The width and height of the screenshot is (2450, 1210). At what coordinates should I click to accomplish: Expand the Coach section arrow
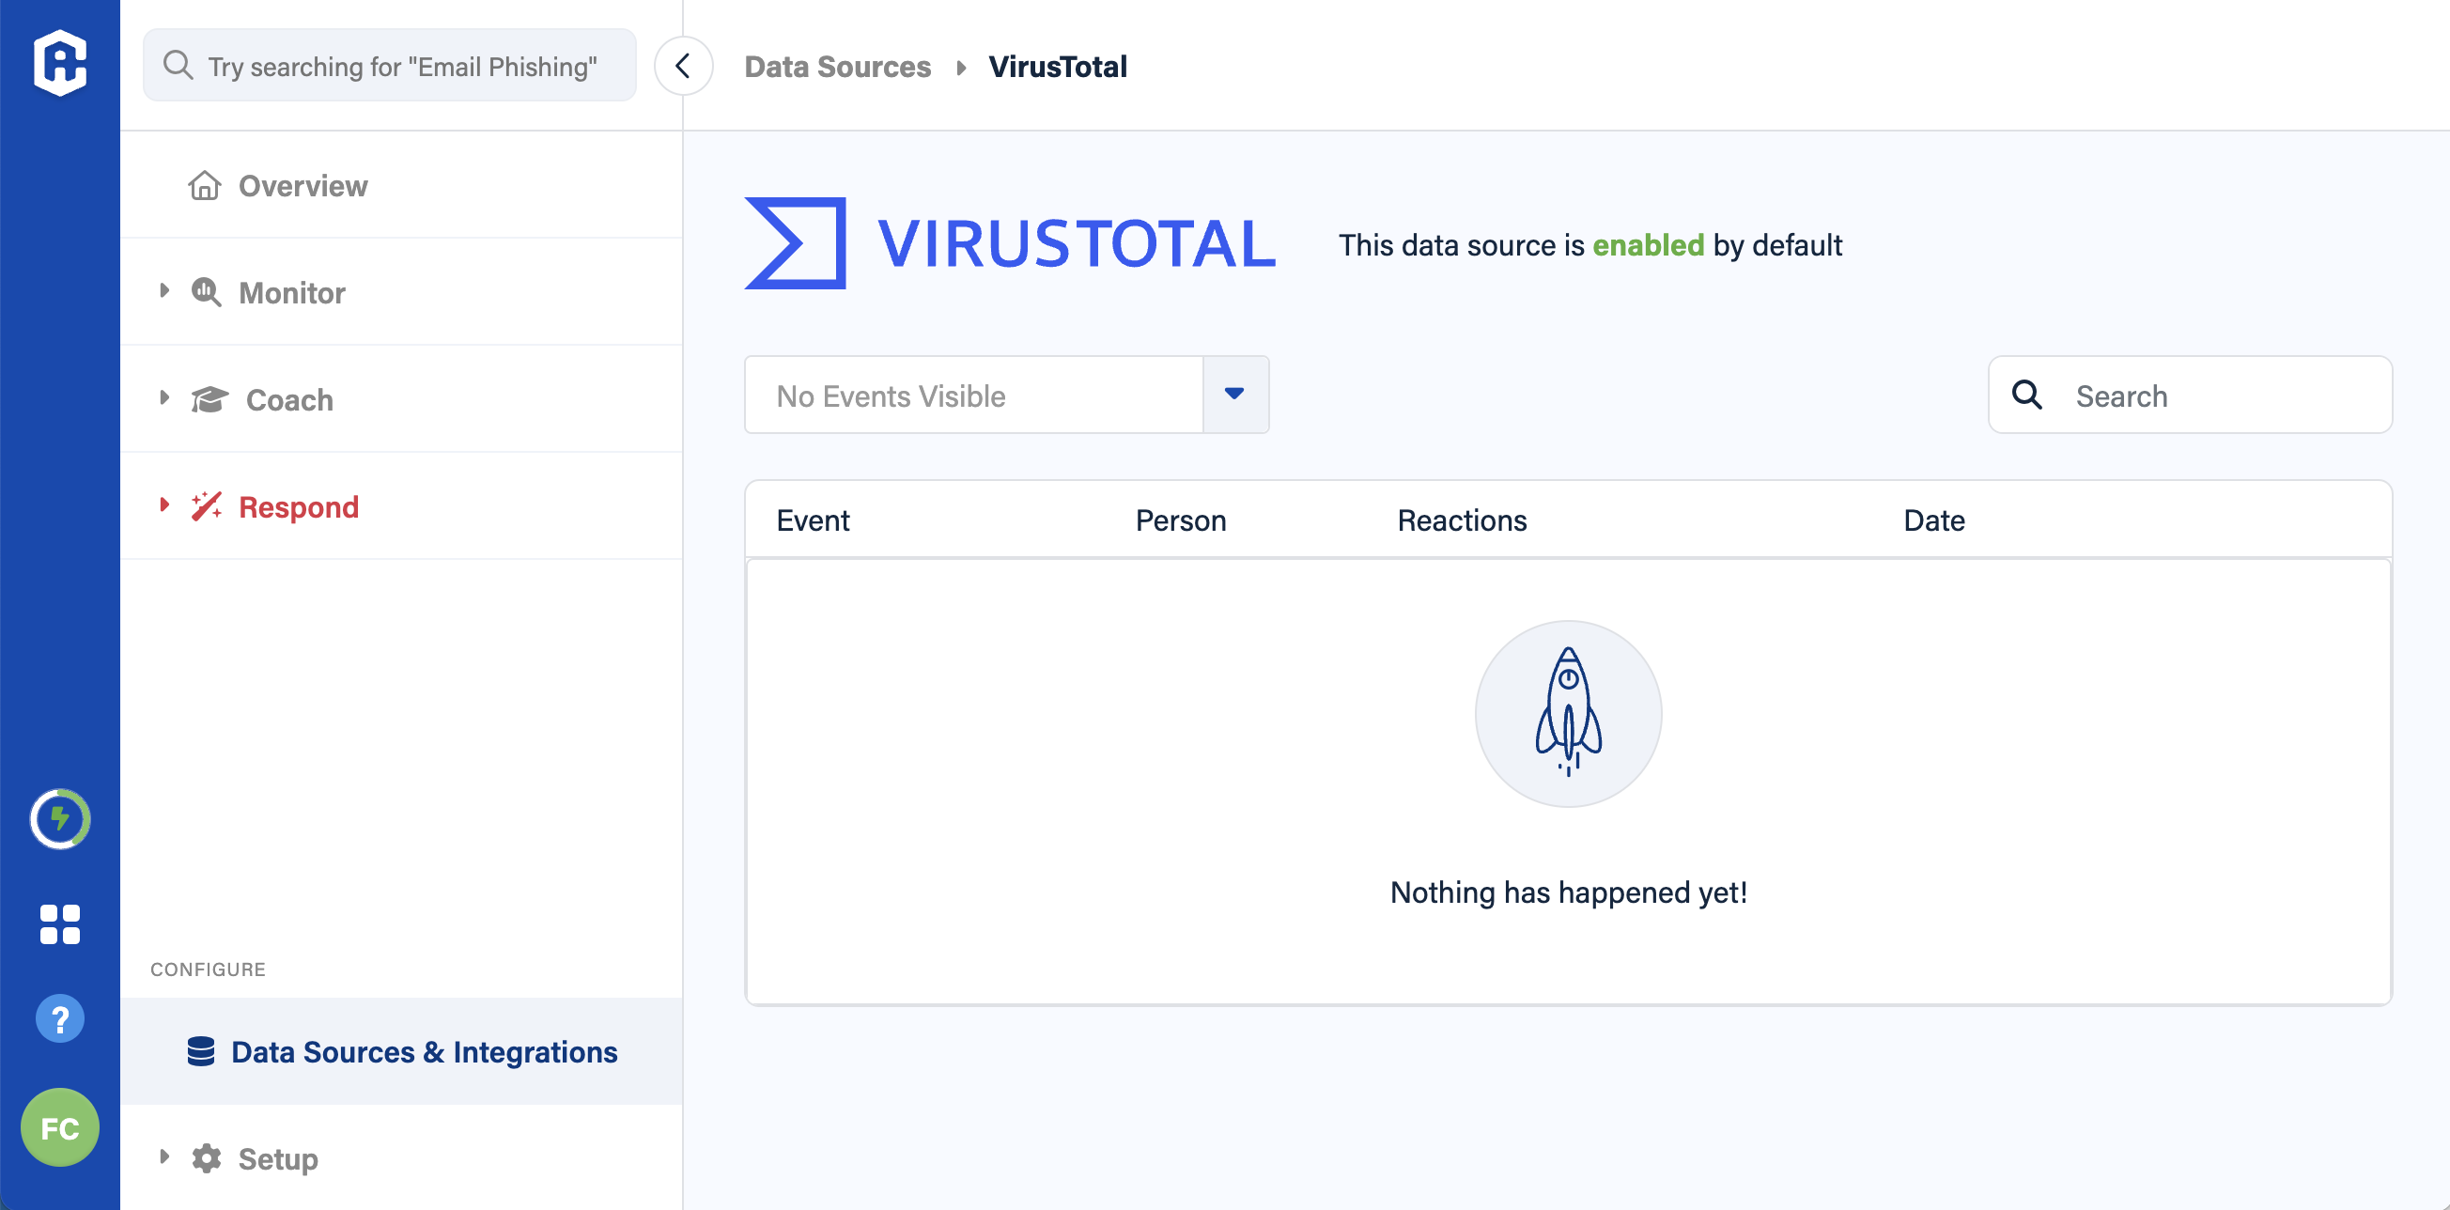click(163, 397)
